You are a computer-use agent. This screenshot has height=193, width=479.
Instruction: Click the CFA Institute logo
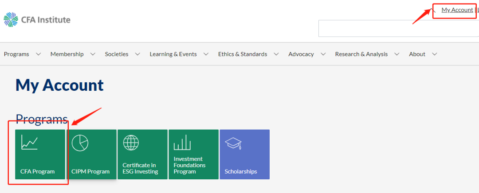37,20
